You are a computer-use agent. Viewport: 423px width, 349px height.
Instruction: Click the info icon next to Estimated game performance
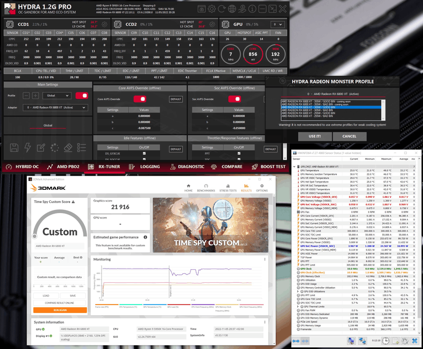click(x=145, y=237)
